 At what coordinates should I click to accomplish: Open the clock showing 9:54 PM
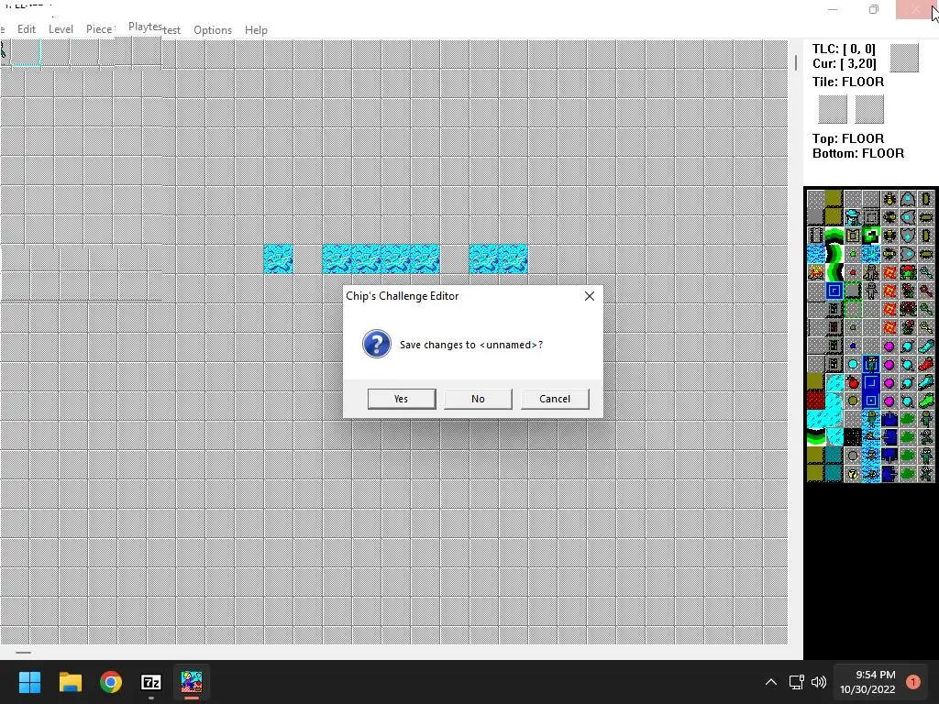867,682
